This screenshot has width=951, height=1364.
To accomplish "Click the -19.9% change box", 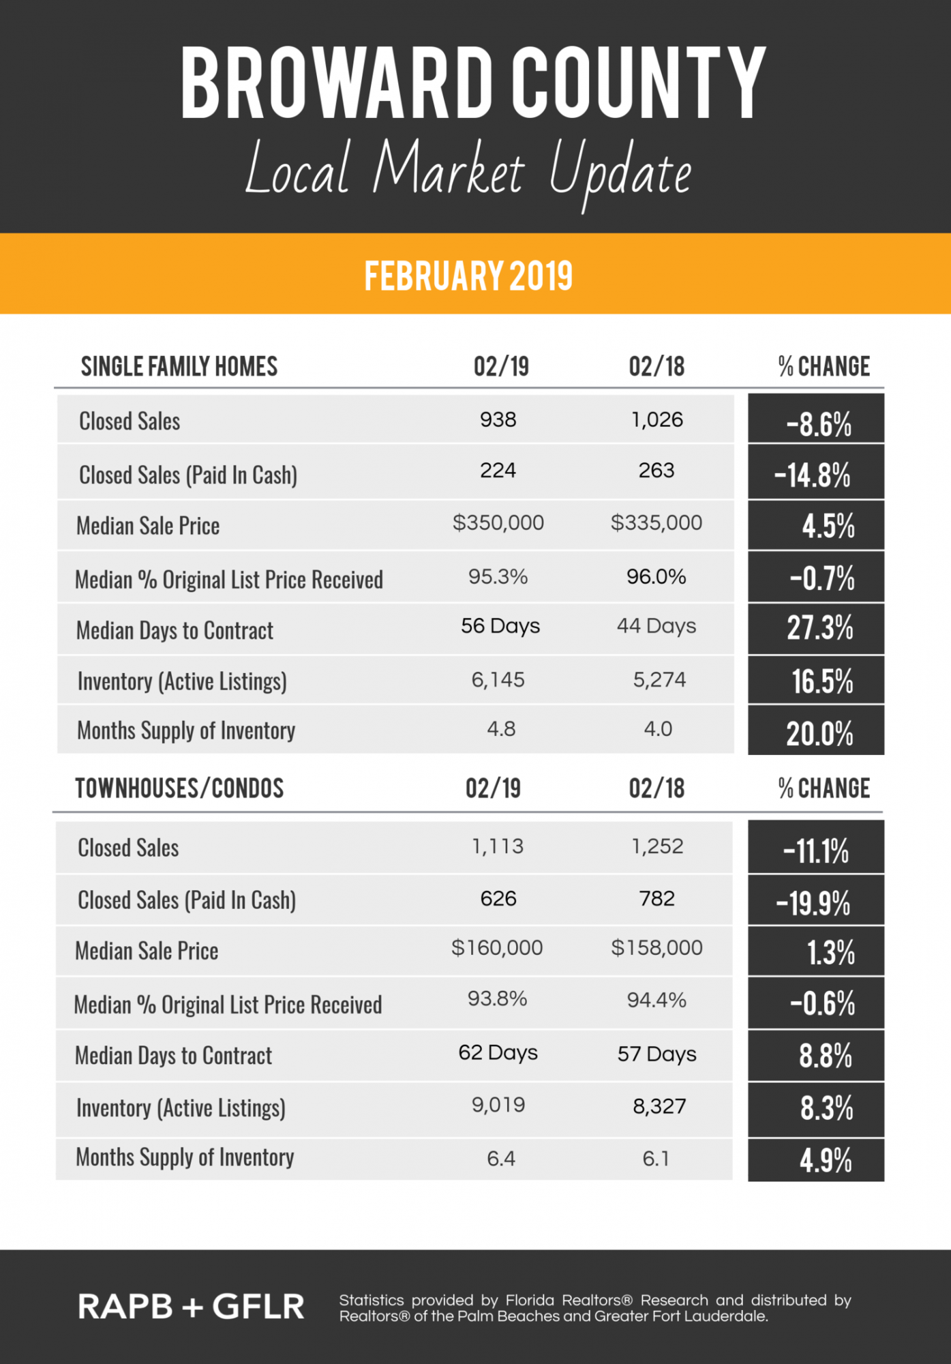I will coord(816,900).
